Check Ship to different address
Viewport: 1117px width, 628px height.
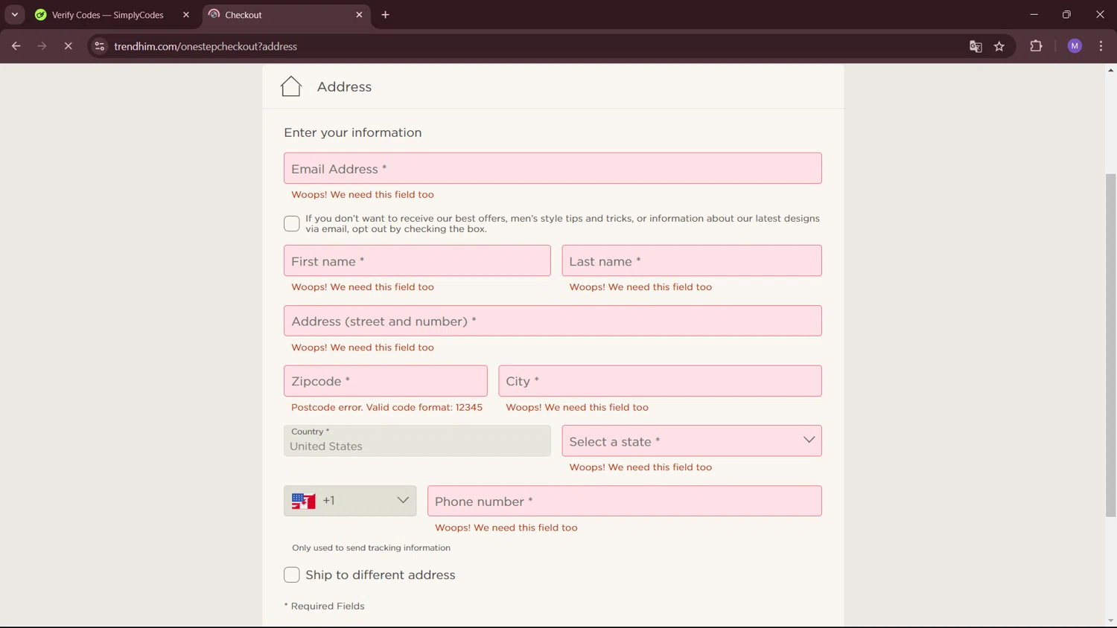pos(292,574)
